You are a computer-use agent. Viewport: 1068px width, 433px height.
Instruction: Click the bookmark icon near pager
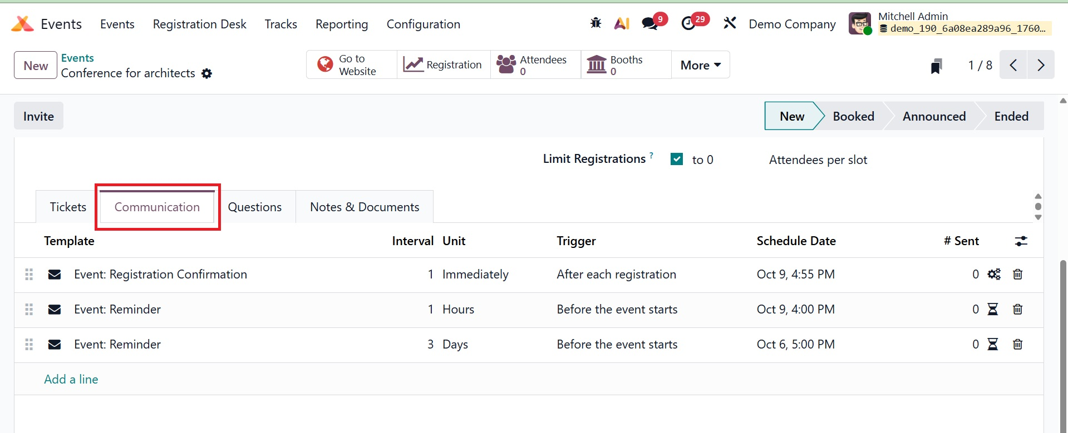pos(937,66)
